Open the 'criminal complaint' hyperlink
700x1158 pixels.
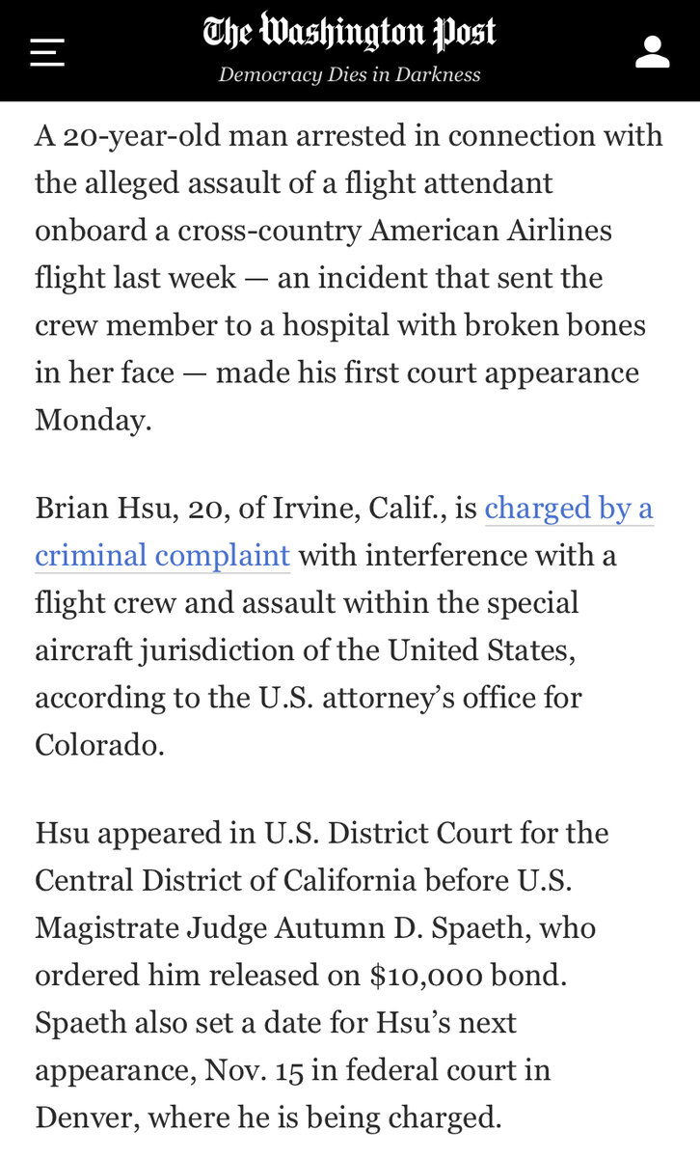point(162,555)
